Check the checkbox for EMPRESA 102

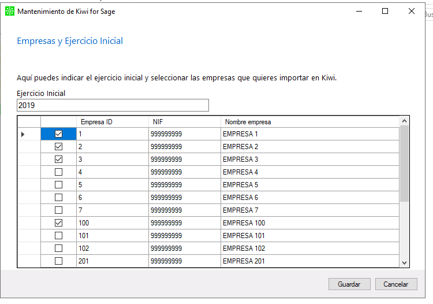[58, 249]
